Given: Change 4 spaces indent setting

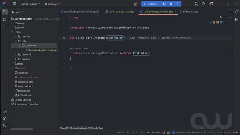Looking at the screenshot, I should tap(156, 132).
